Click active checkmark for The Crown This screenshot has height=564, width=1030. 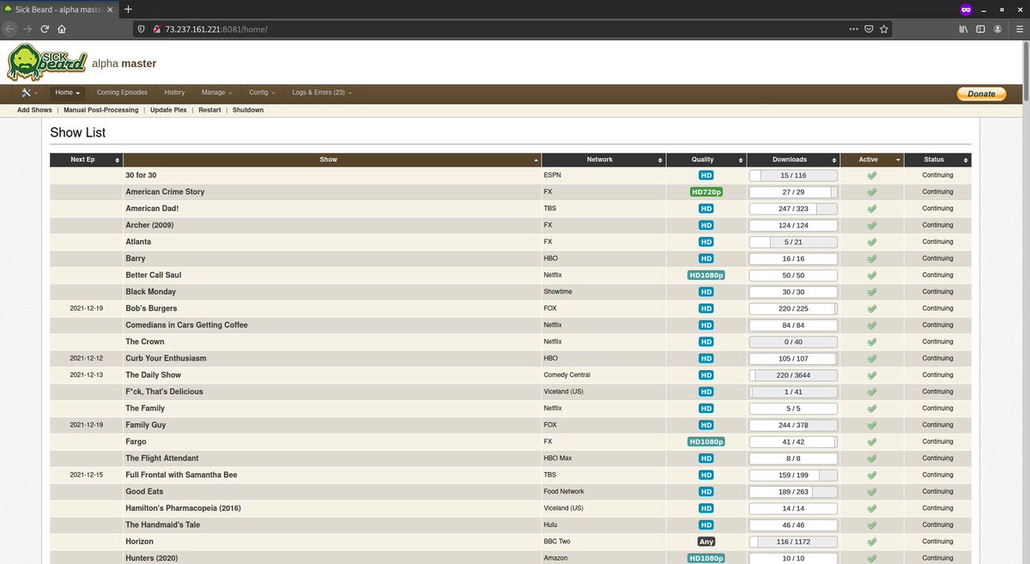coord(872,342)
